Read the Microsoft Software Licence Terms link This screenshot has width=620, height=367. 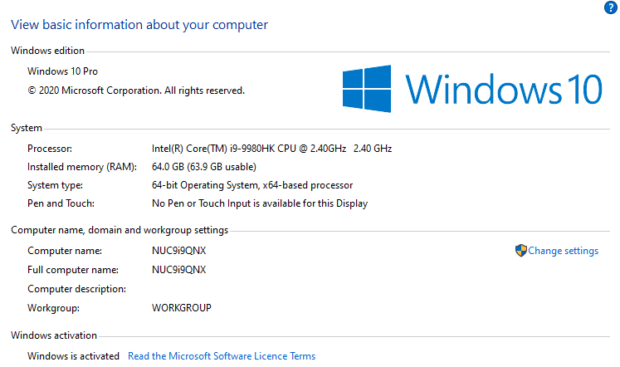pyautogui.click(x=222, y=356)
